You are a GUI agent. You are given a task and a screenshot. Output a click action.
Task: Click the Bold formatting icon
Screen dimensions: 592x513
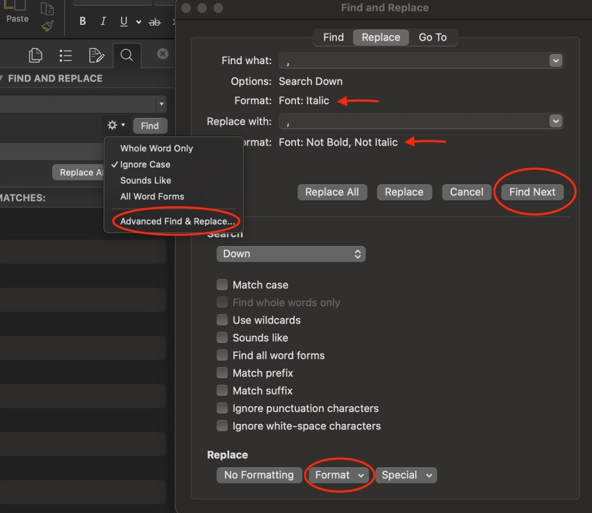click(x=83, y=21)
